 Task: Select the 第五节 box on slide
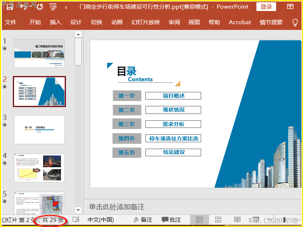click(x=127, y=152)
